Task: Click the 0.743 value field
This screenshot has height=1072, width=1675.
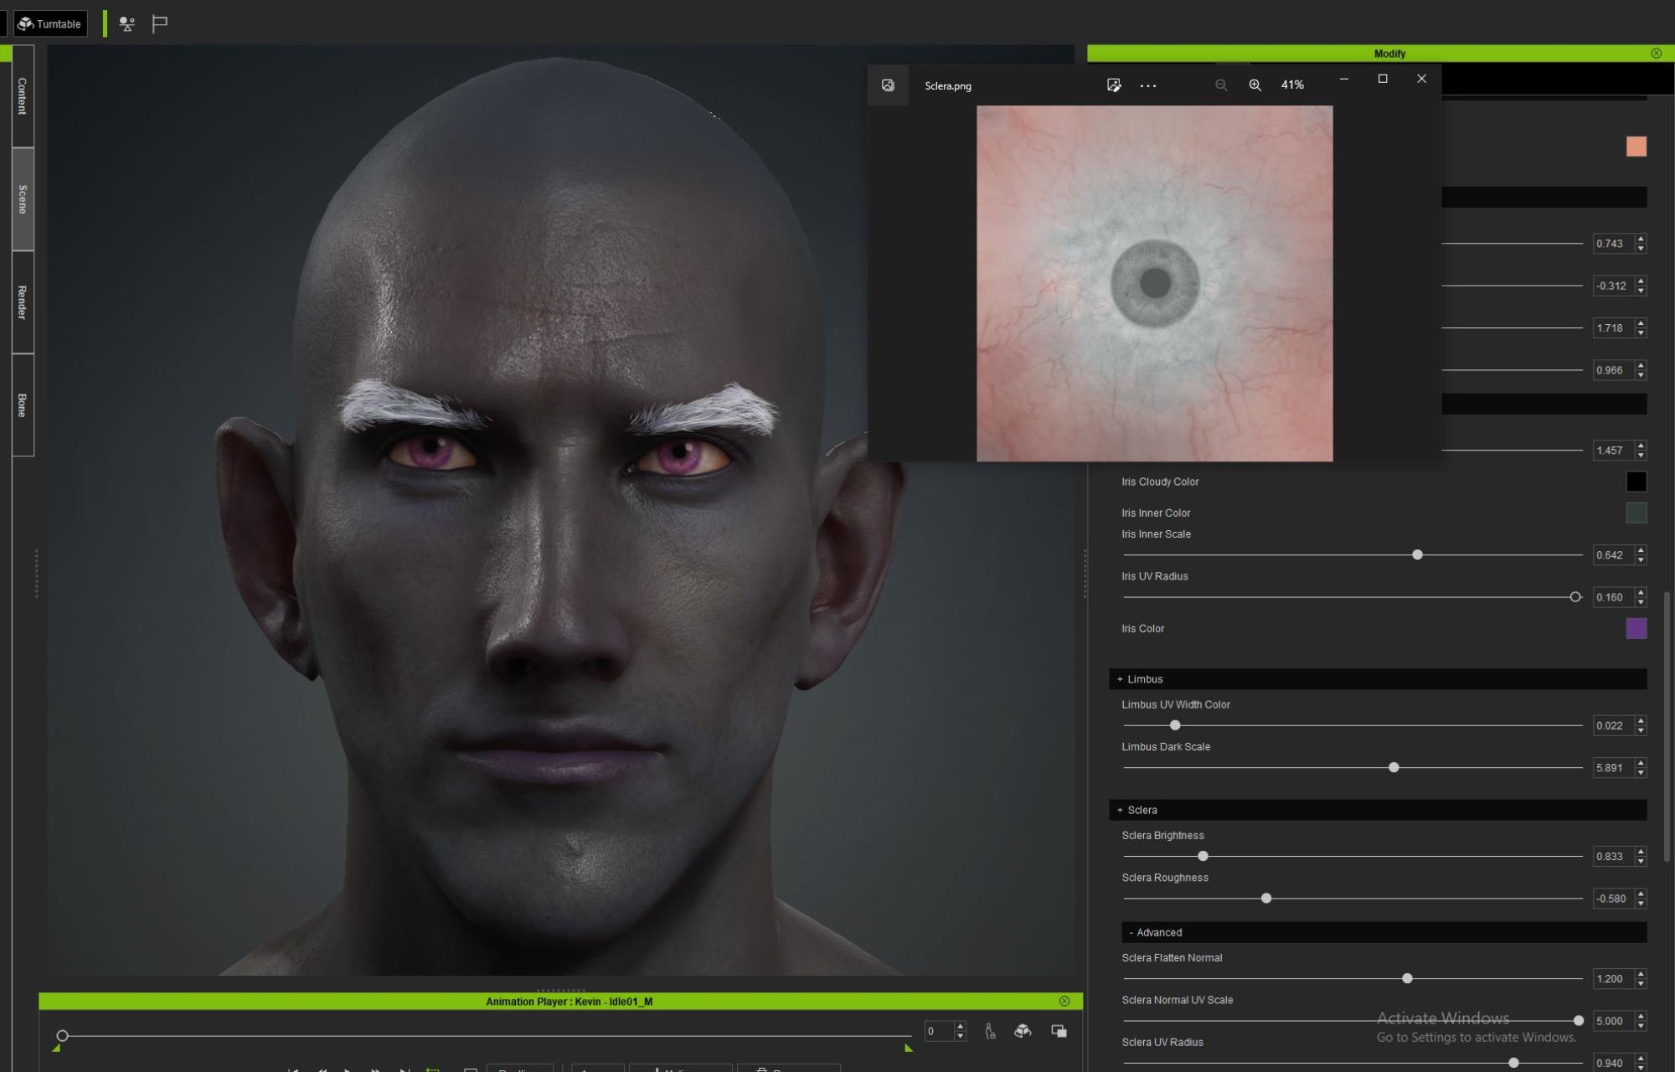Action: [1613, 244]
